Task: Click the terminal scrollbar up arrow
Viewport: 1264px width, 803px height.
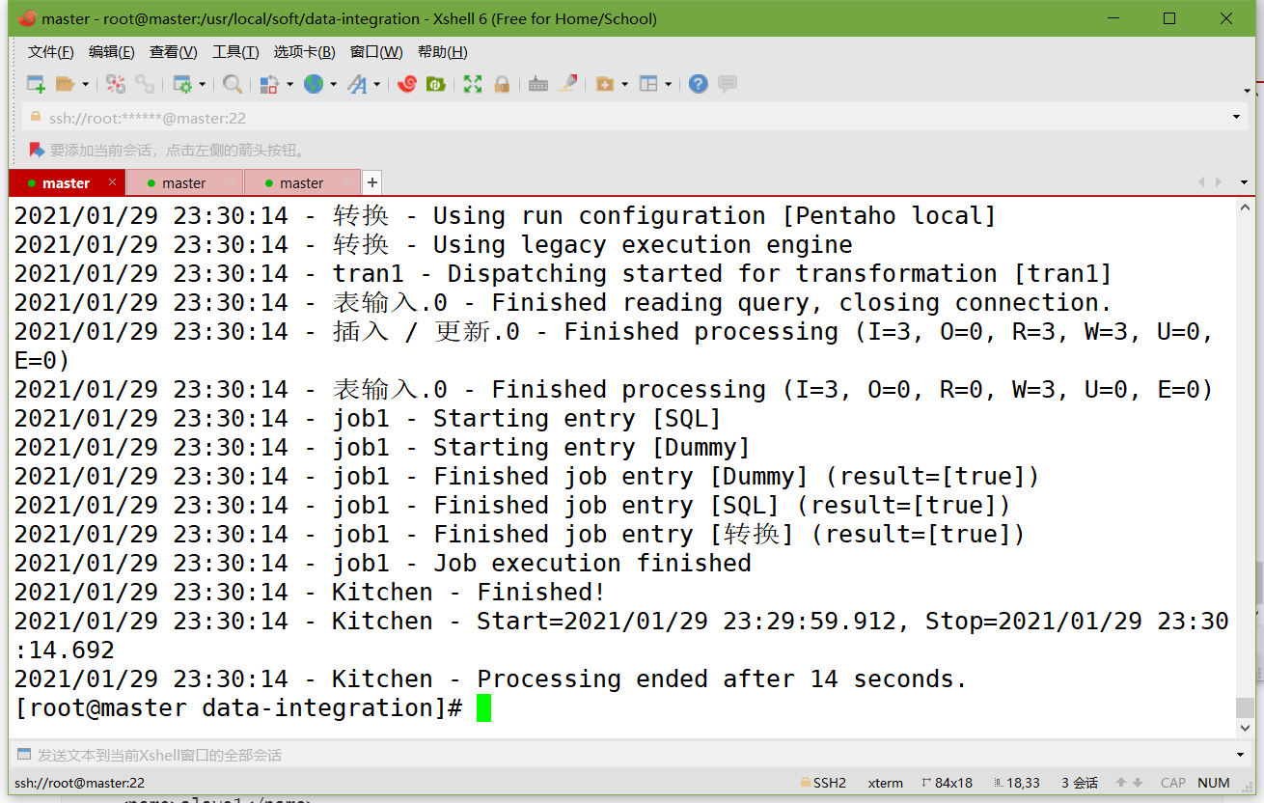Action: [1246, 208]
